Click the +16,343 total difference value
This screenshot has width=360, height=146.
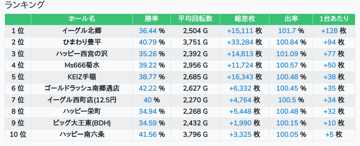click(240, 77)
